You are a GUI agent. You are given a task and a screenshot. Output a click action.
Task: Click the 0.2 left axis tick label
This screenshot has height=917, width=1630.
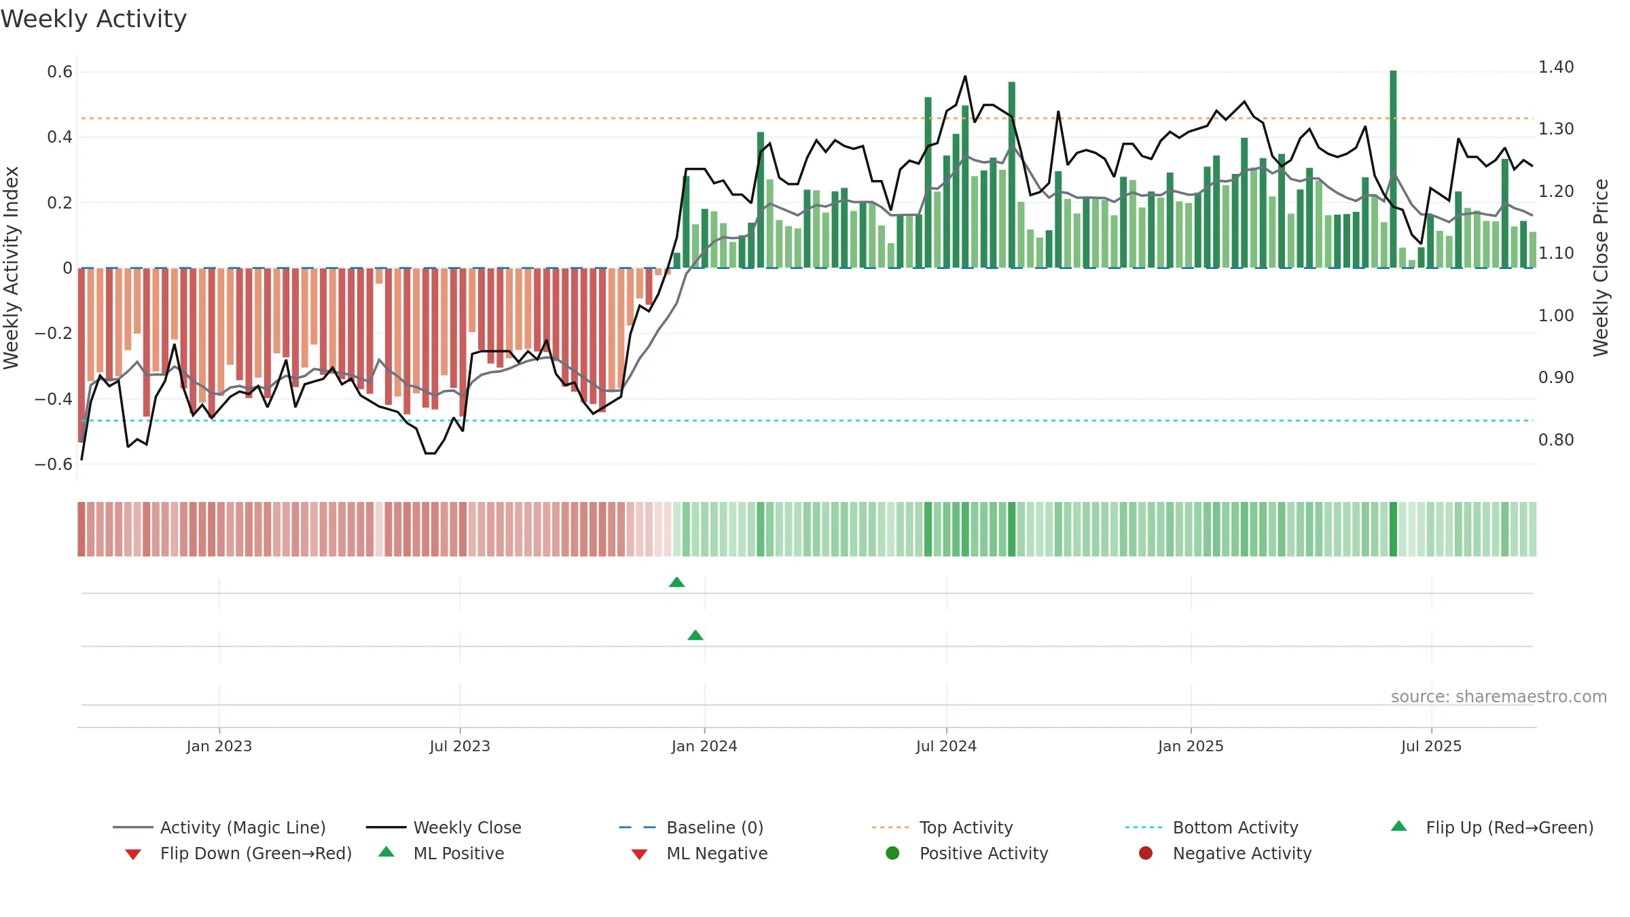tap(60, 203)
